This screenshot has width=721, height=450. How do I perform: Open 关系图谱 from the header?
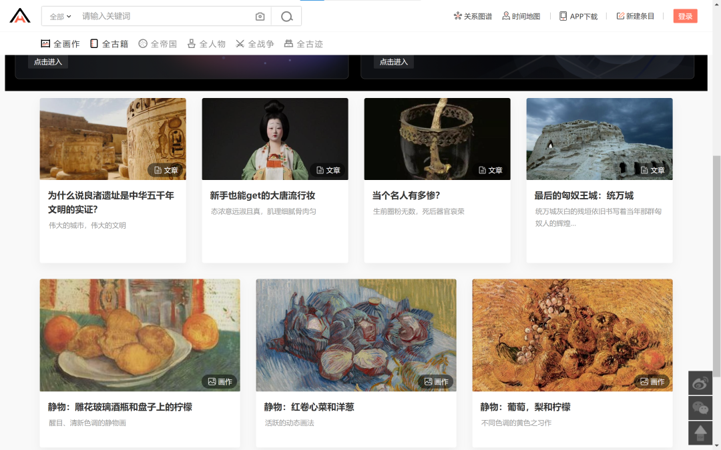[x=473, y=16]
